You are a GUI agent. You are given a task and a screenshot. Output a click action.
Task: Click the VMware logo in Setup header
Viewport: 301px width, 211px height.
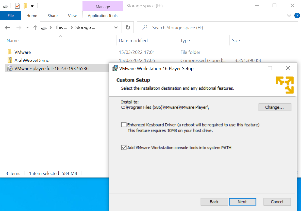285,85
